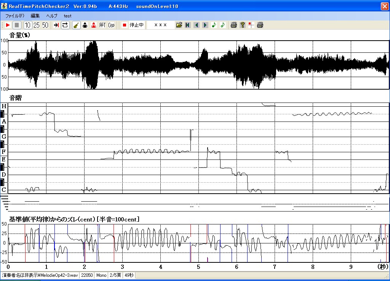Toggle the loop repeat icon

[65, 25]
